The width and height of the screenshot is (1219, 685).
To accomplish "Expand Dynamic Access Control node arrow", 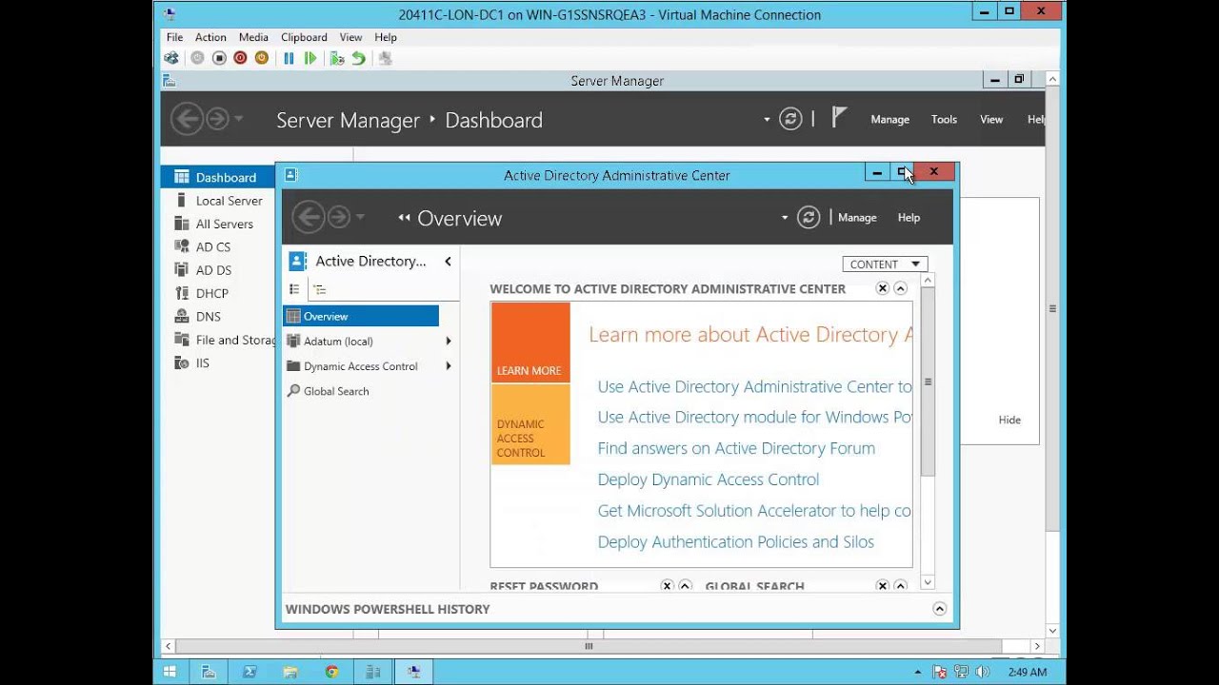I will (x=448, y=366).
